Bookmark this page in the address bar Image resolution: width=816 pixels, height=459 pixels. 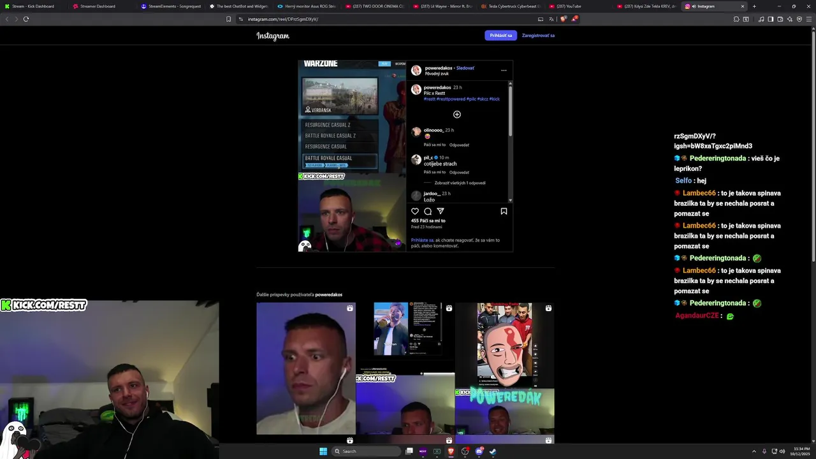click(228, 19)
